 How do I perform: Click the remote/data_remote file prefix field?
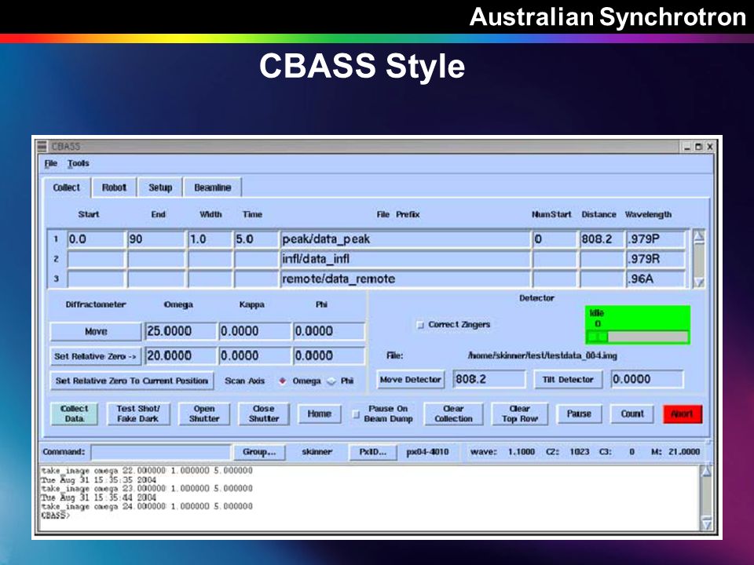[x=405, y=279]
